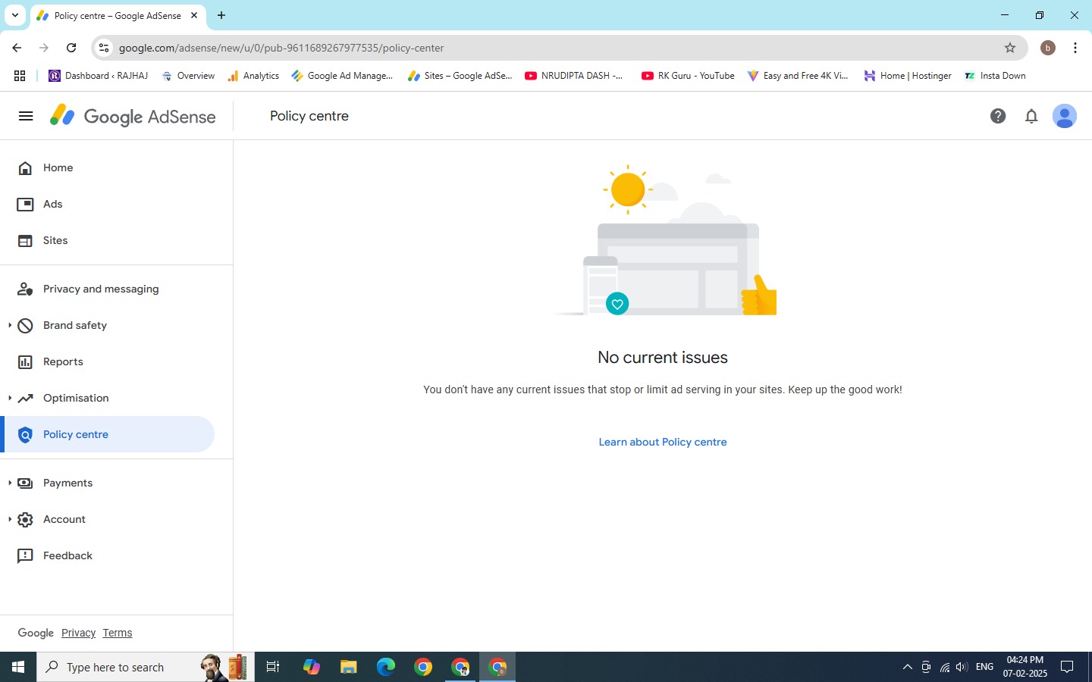Click the Google footer logo text
1092x682 pixels.
coord(36,633)
